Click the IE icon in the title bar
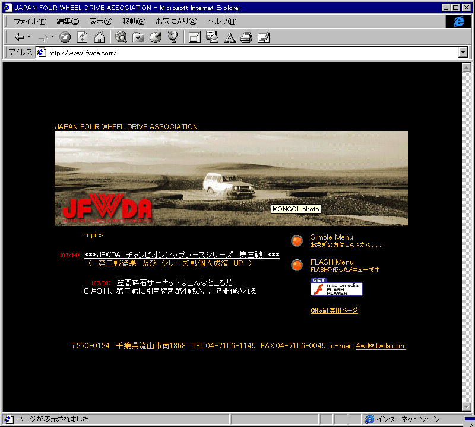 8,8
